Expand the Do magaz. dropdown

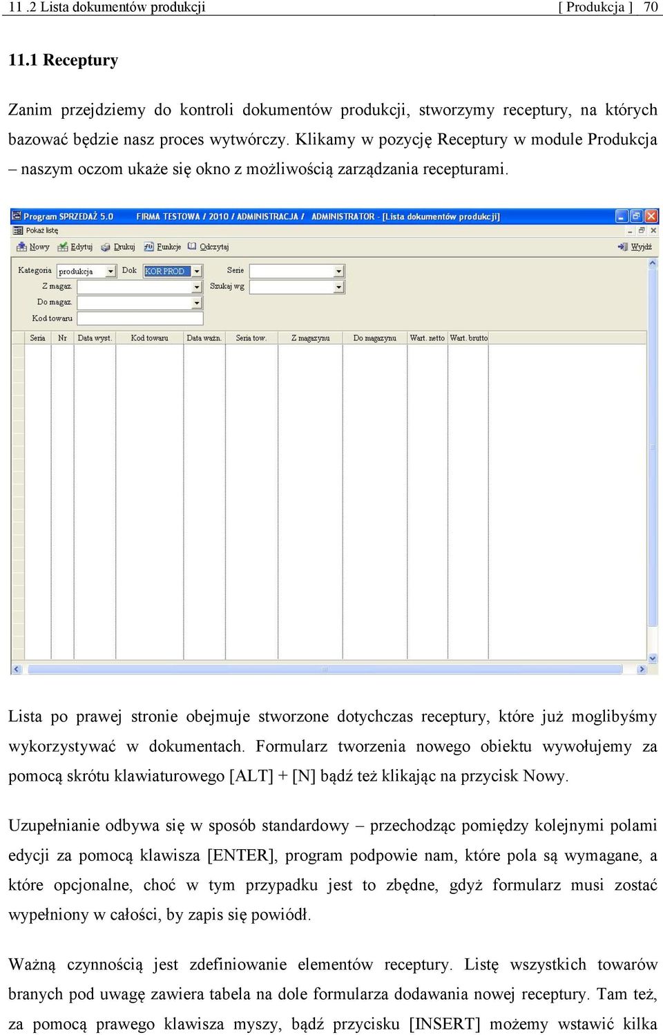tap(197, 303)
